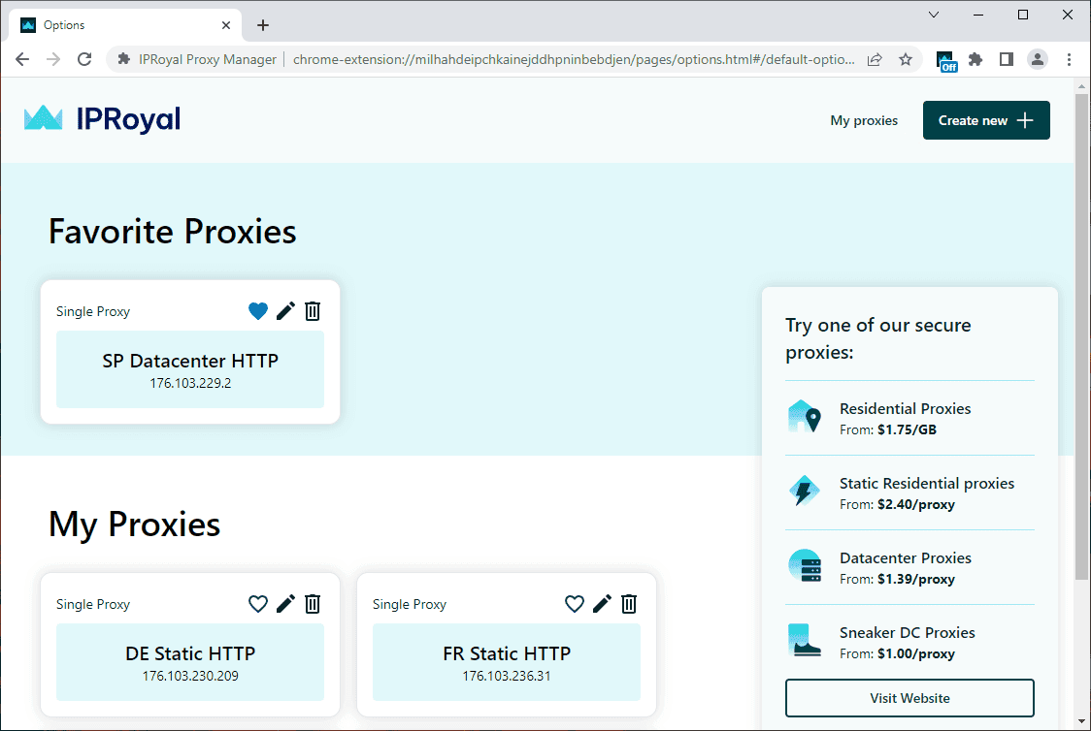Click Sneaker DC Proxies shoe icon
This screenshot has width=1091, height=731.
coord(805,640)
